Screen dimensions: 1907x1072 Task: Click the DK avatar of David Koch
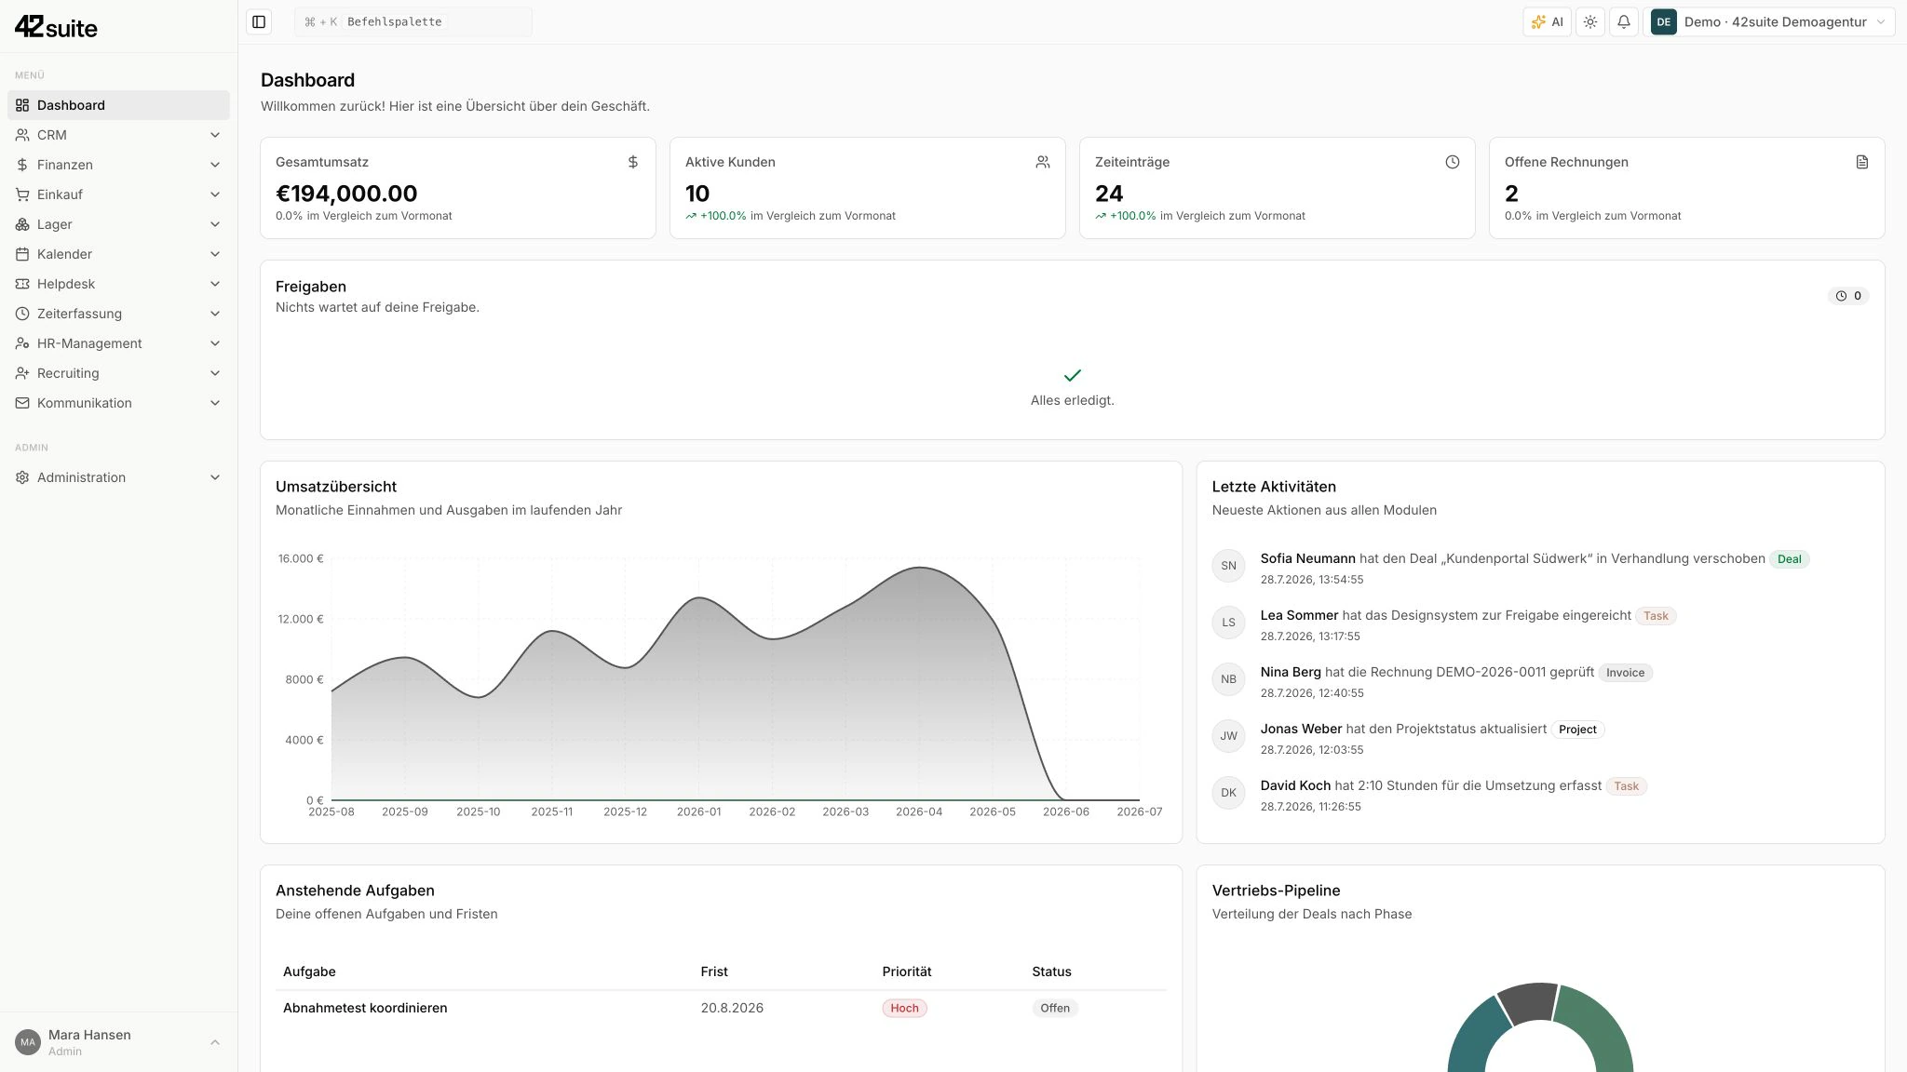[x=1228, y=793]
